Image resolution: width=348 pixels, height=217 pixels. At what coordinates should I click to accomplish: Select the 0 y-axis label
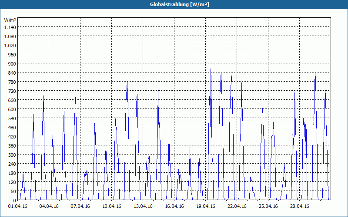tap(15, 201)
